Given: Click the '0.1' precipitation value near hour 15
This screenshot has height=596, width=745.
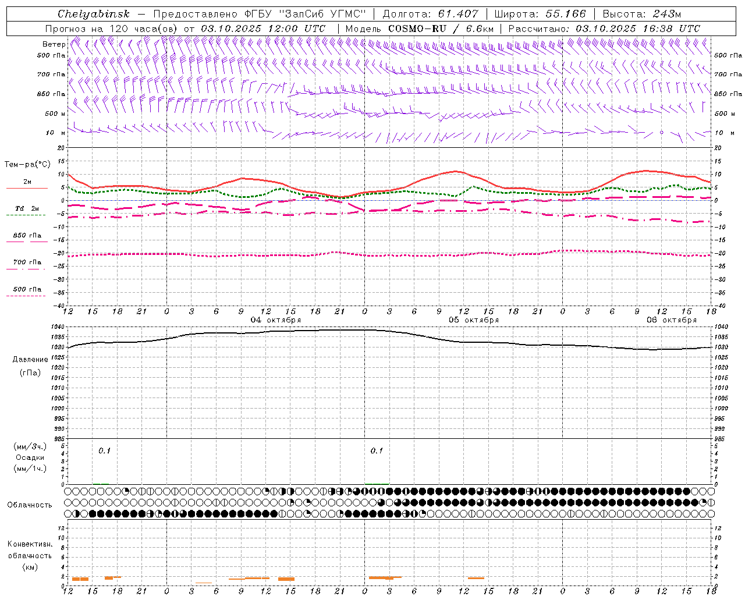Looking at the screenshot, I should click(104, 451).
